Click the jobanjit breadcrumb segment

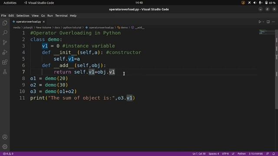28,28
